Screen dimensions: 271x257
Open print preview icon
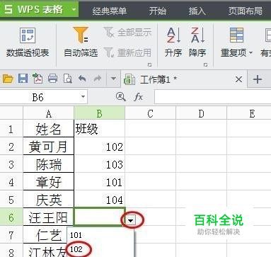pos(67,79)
